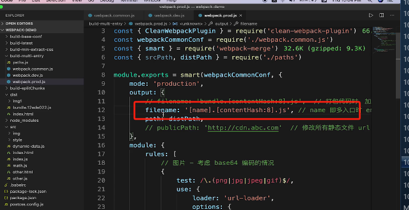Switch to the webpack.common.js editor tab
Viewport: 409px width, 210px height.
(114, 15)
